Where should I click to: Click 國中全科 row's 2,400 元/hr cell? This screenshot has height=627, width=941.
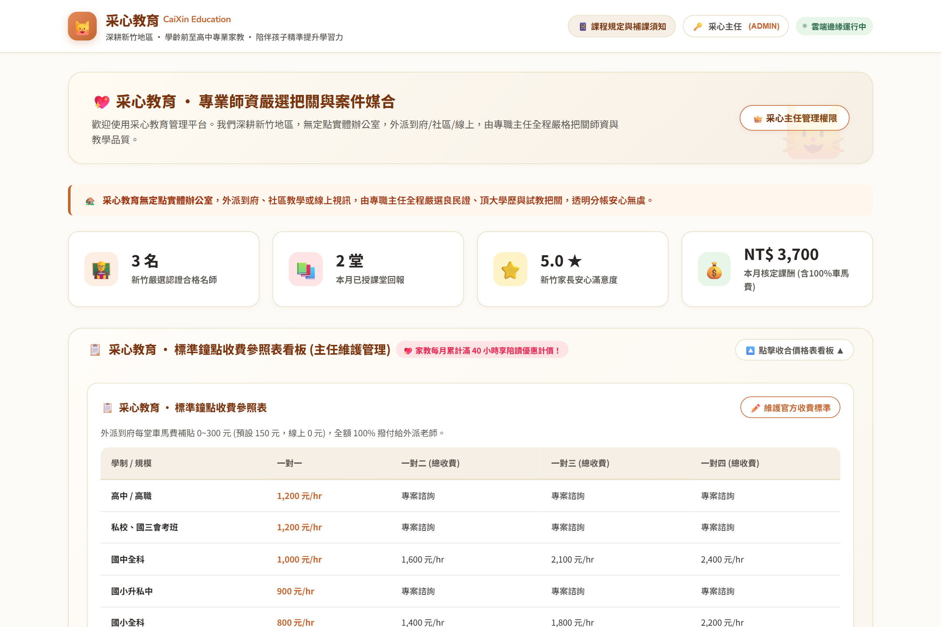coord(722,560)
